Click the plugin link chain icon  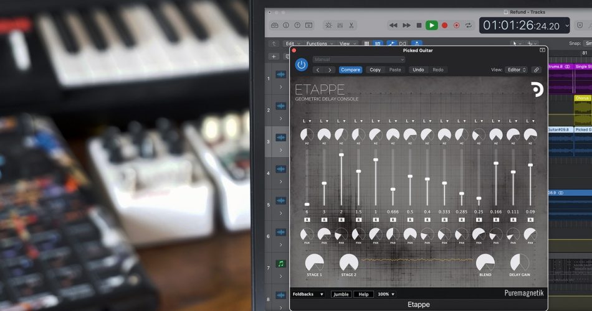536,70
